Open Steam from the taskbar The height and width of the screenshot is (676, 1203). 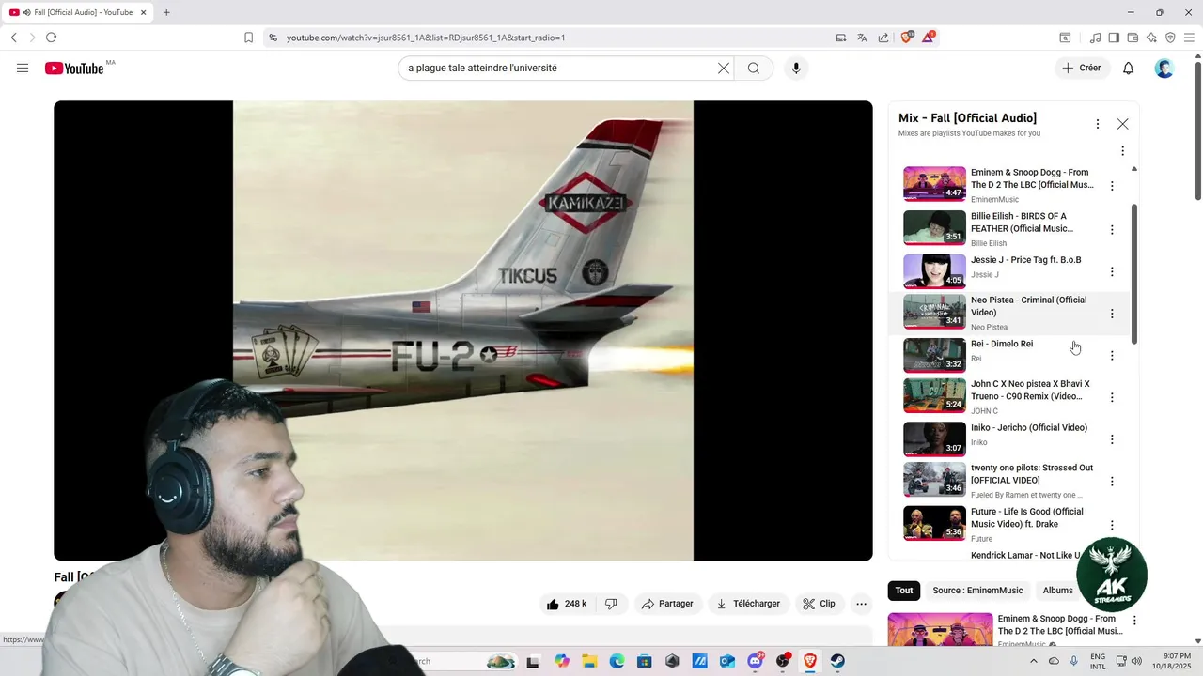pos(837,661)
